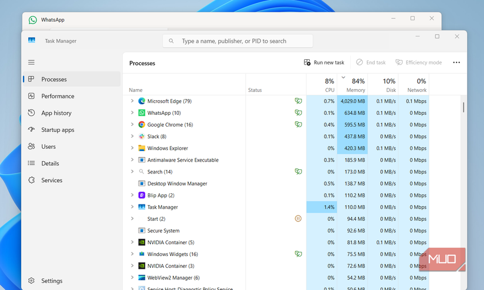This screenshot has height=290, width=484.
Task: Sort processes by the CPU column
Action: 322,84
